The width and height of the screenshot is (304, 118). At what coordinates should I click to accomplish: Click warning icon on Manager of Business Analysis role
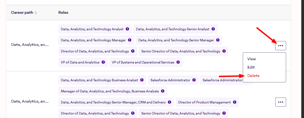(163, 91)
